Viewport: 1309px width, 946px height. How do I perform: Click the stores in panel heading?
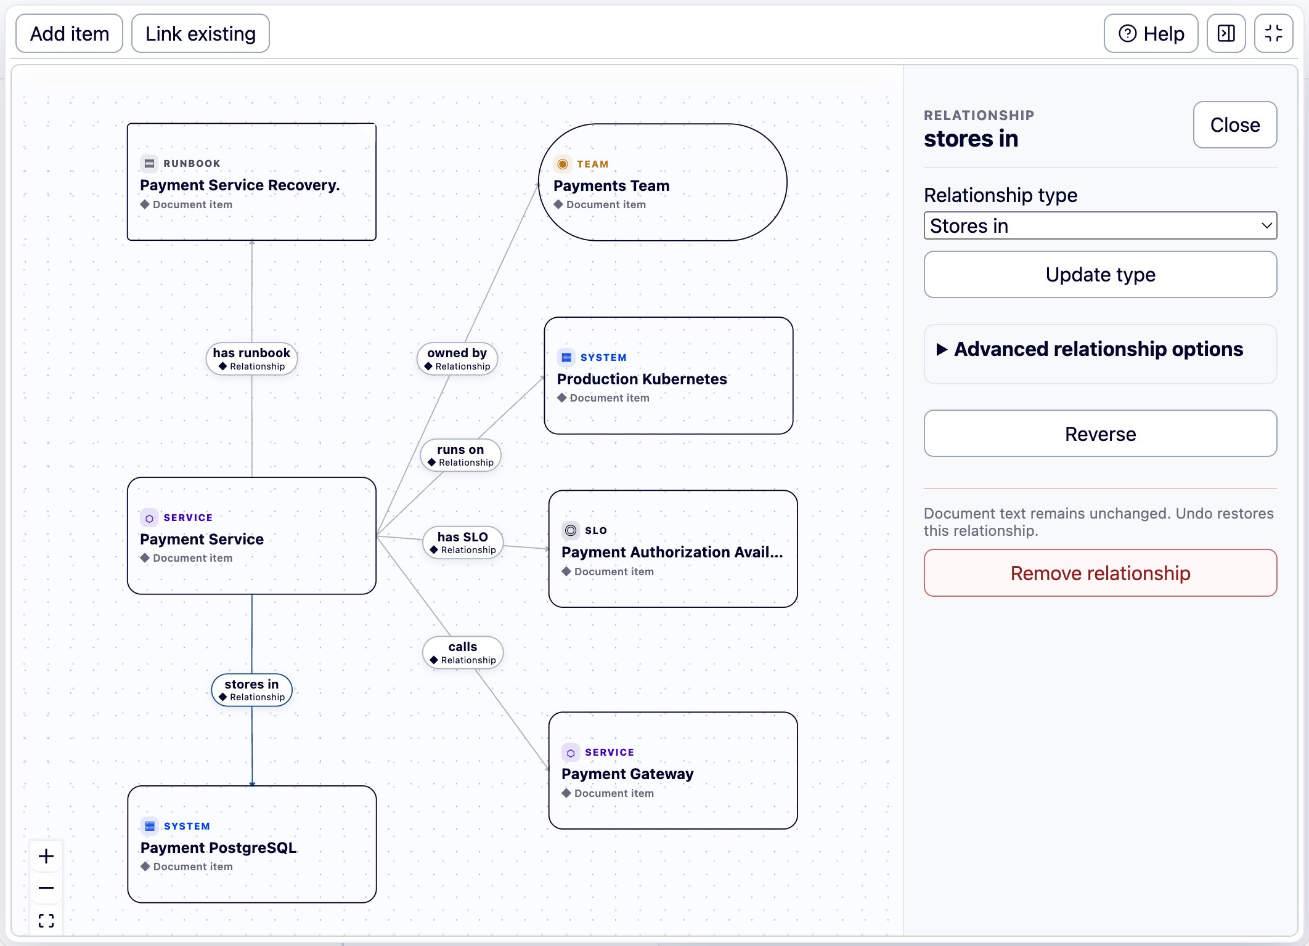point(971,139)
